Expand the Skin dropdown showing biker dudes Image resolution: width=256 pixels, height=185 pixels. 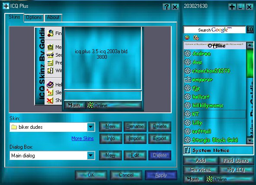[x=91, y=127]
